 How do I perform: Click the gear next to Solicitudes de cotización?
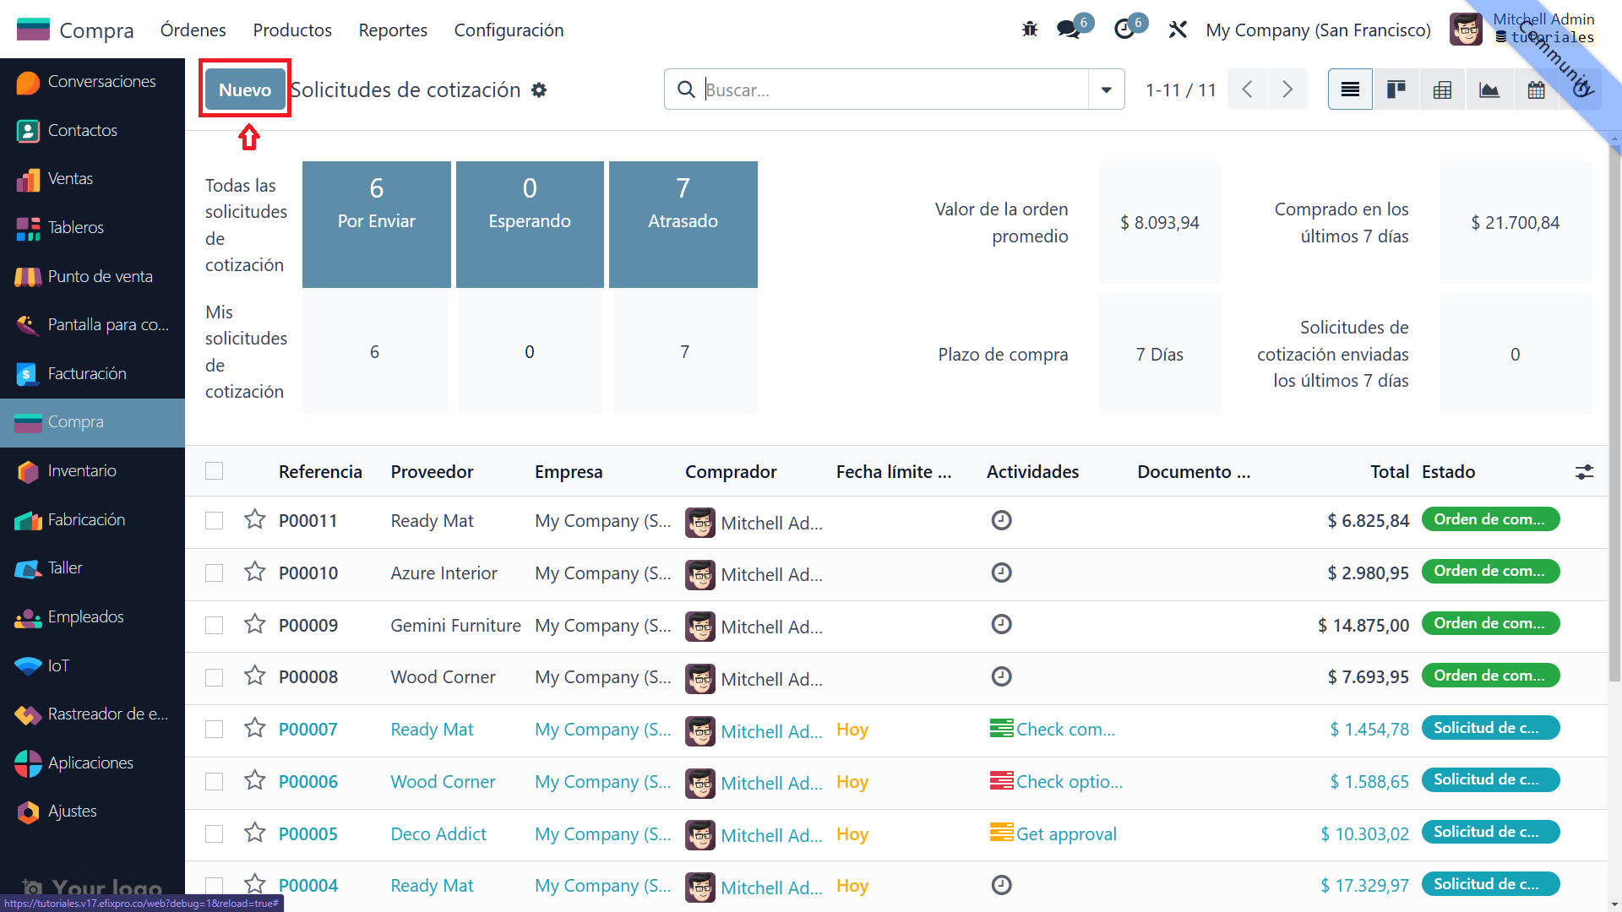pos(539,90)
